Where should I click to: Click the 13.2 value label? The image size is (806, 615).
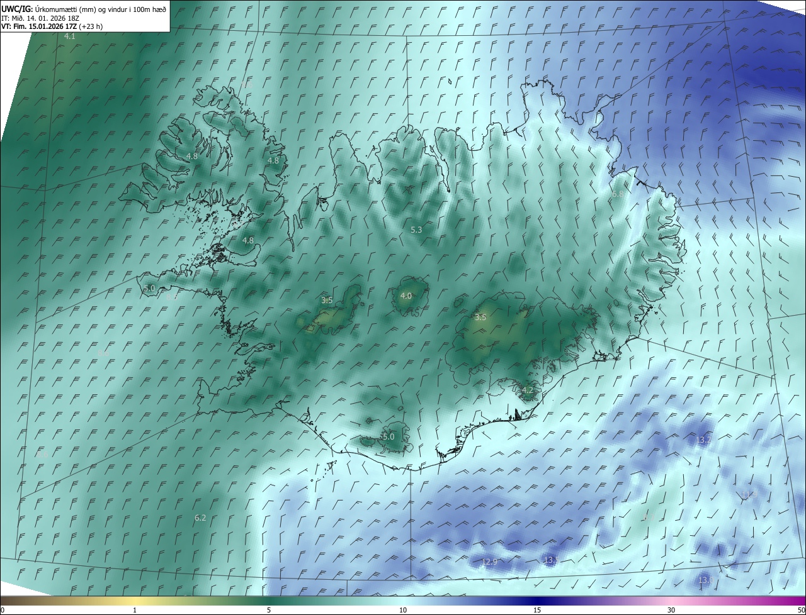click(x=703, y=440)
